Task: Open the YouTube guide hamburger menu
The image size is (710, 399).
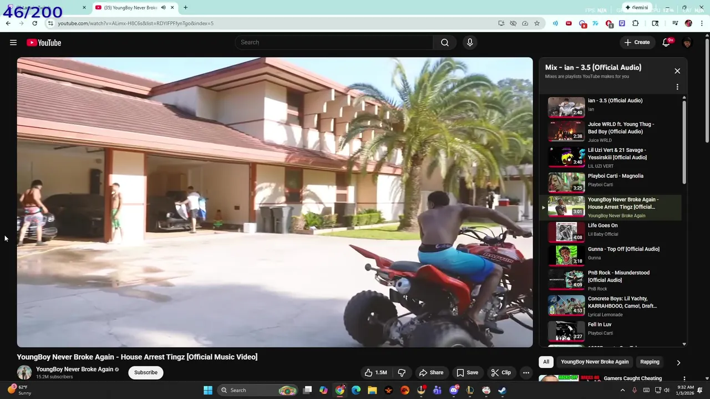Action: point(13,43)
